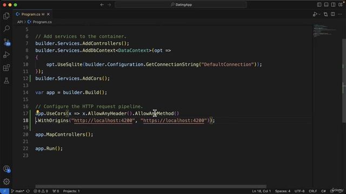Open the Testing flask view
Viewport: 346px width, 194px height.
[x=6, y=81]
